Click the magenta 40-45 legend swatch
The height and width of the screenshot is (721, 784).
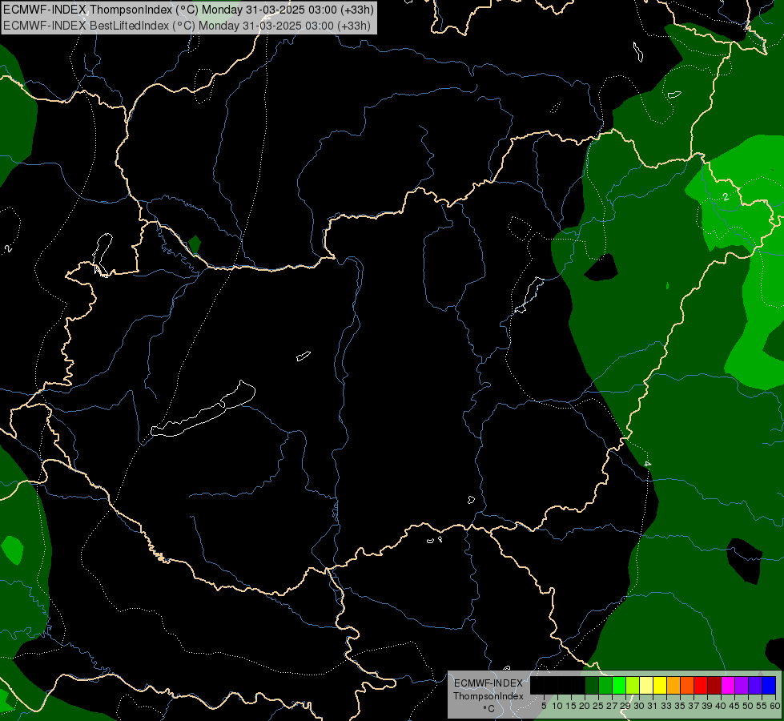[728, 685]
